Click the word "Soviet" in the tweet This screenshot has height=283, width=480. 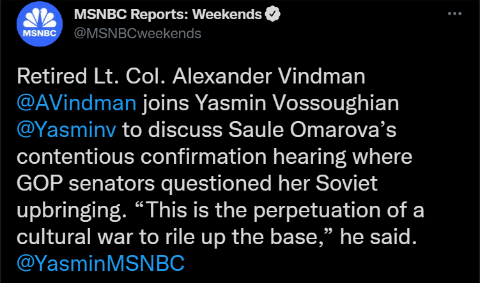pyautogui.click(x=346, y=183)
